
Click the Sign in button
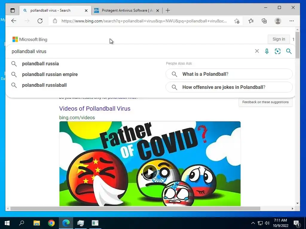pos(279,39)
